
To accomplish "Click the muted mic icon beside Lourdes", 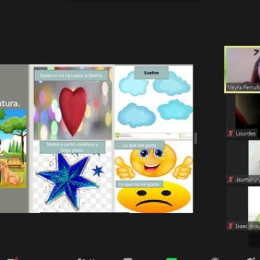I will click(x=230, y=133).
